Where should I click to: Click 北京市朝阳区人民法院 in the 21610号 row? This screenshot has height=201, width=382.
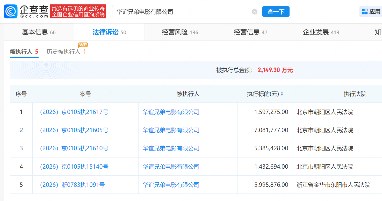325,148
